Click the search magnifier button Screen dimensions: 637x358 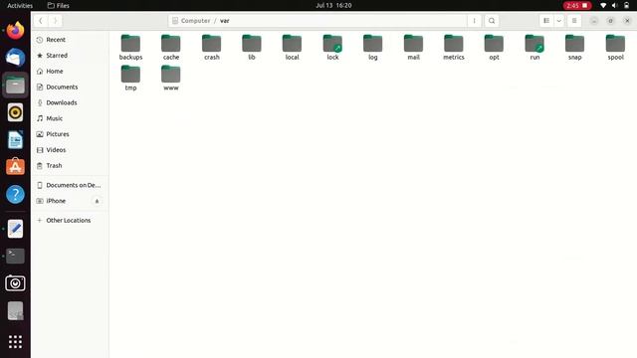tap(492, 21)
